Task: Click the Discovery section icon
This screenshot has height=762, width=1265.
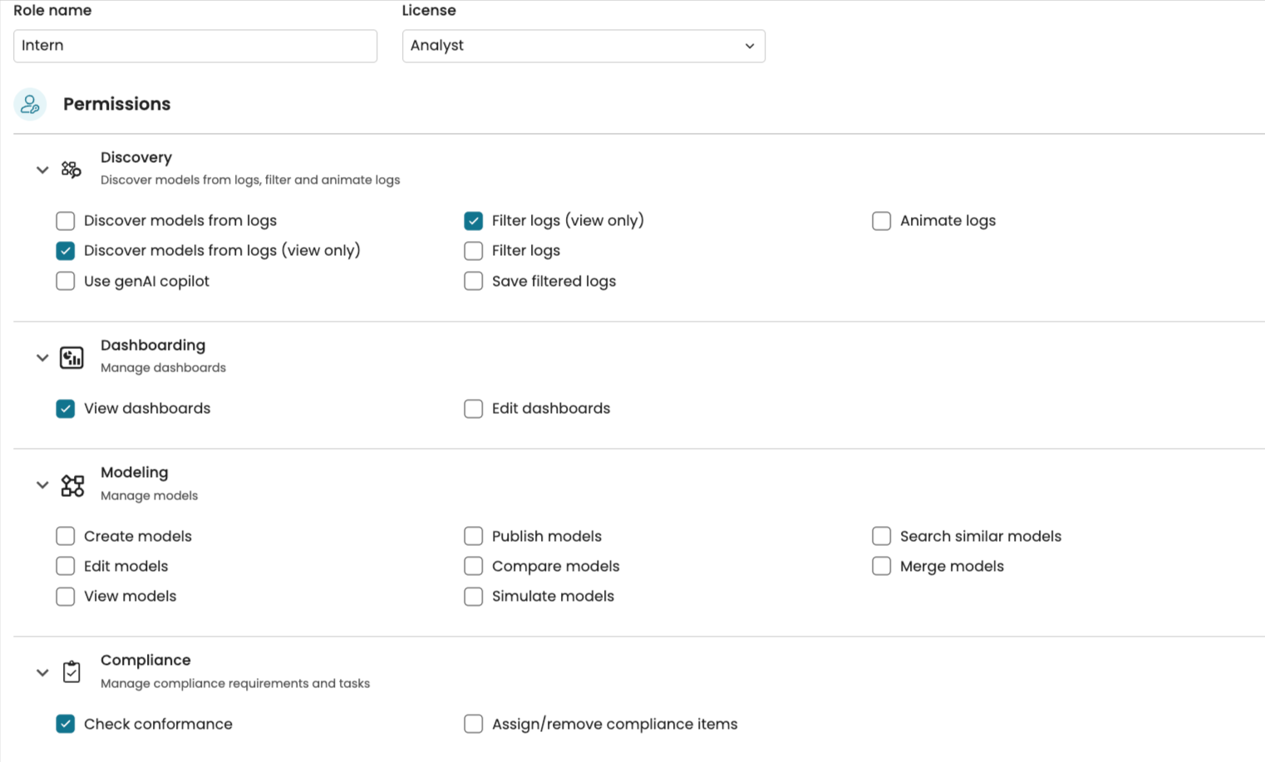Action: pyautogui.click(x=71, y=170)
